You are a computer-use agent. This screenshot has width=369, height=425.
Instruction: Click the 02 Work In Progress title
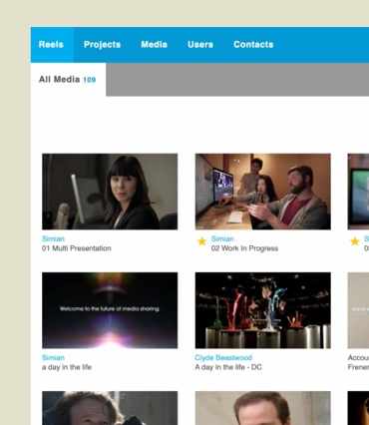tap(244, 248)
